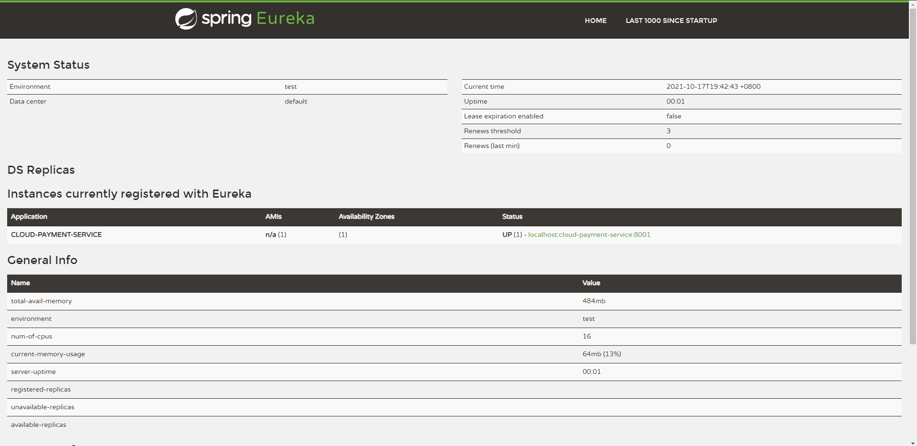This screenshot has width=917, height=446.
Task: Click the Status column header
Action: pos(512,216)
